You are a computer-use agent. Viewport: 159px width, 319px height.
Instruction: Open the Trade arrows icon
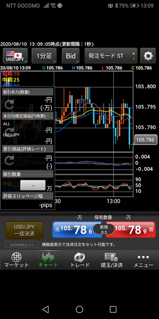[x=79, y=257]
